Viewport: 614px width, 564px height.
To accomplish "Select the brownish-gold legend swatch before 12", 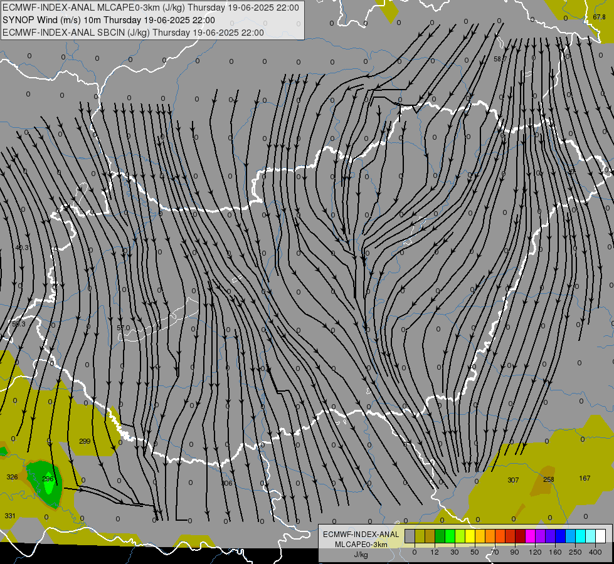I will pyautogui.click(x=430, y=536).
